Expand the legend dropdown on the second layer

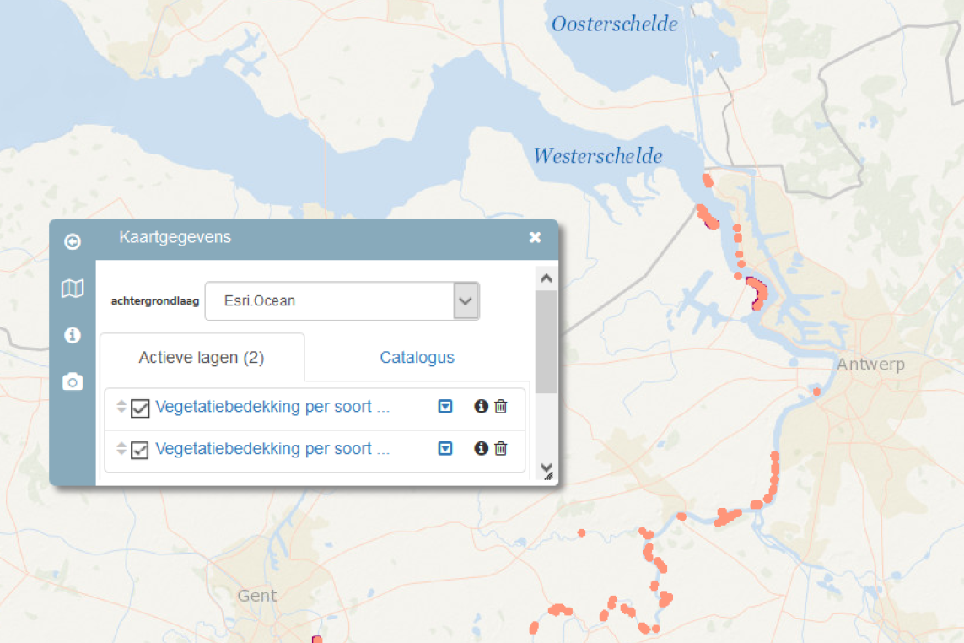[x=445, y=448]
